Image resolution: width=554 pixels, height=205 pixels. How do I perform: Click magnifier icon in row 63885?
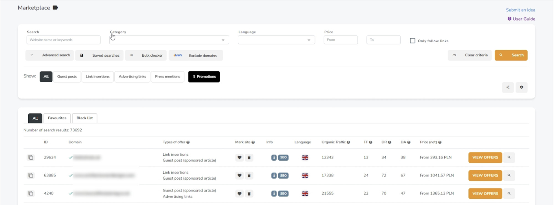click(509, 175)
